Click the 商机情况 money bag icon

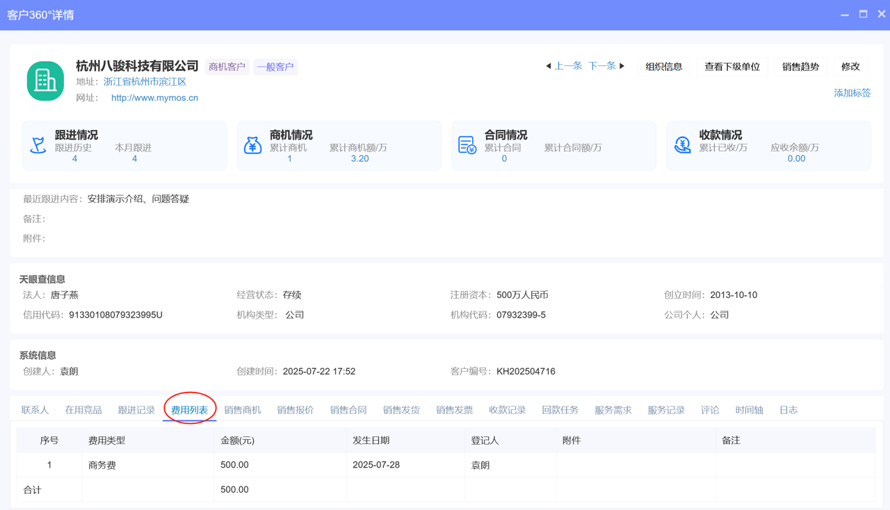click(x=253, y=145)
